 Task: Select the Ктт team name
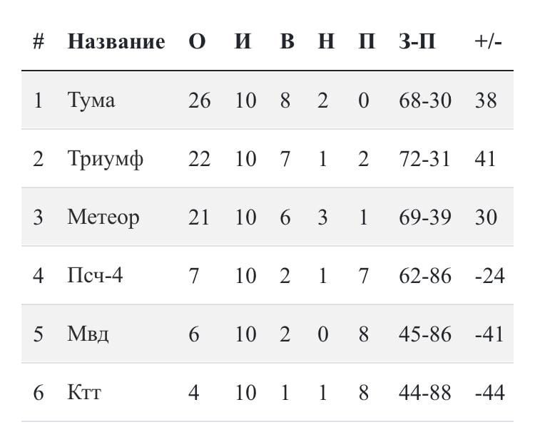point(84,393)
